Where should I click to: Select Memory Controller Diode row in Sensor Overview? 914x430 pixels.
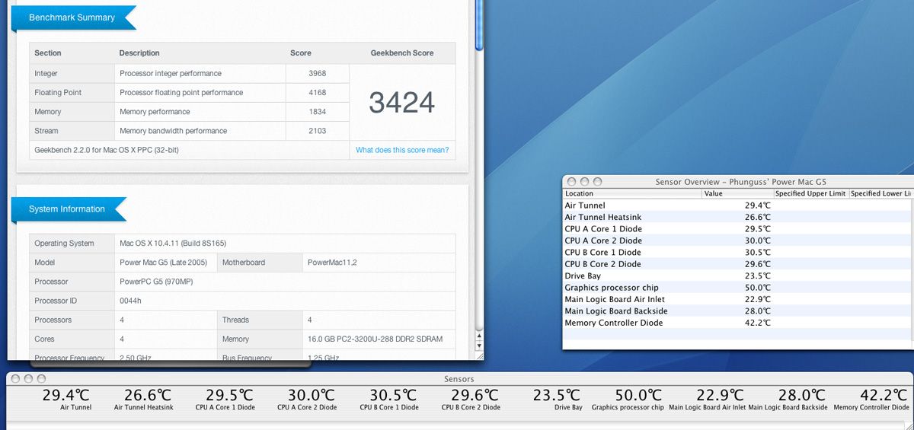(738, 323)
